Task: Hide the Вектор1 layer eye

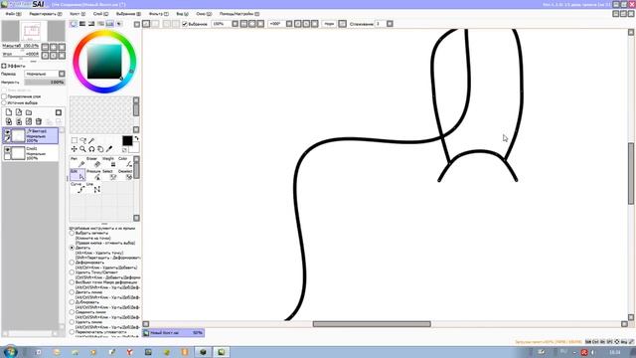Action: [x=7, y=132]
